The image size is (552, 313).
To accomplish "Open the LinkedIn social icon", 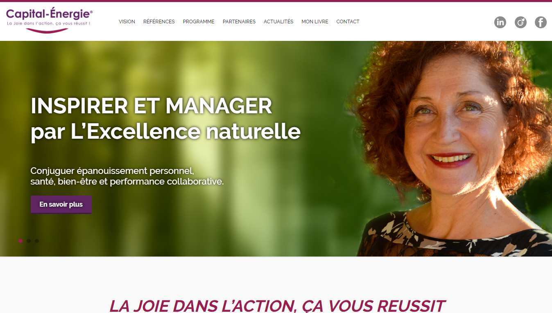I will (x=500, y=22).
